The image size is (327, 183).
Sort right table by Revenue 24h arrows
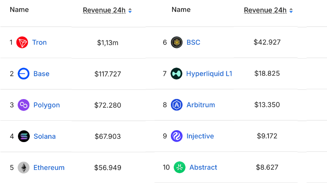[291, 11]
